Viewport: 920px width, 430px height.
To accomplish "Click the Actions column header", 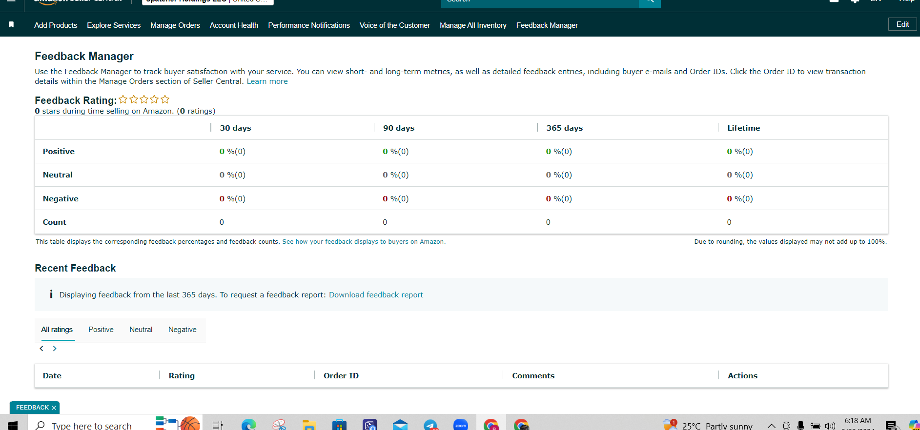I will [743, 376].
